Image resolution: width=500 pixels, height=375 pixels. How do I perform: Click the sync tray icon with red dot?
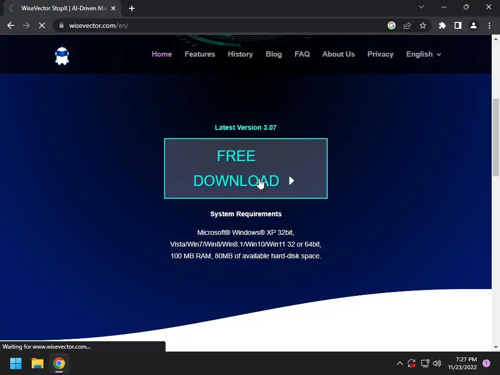[411, 363]
